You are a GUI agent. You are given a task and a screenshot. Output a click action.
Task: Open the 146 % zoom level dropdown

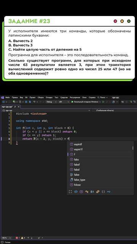tap(6, 238)
